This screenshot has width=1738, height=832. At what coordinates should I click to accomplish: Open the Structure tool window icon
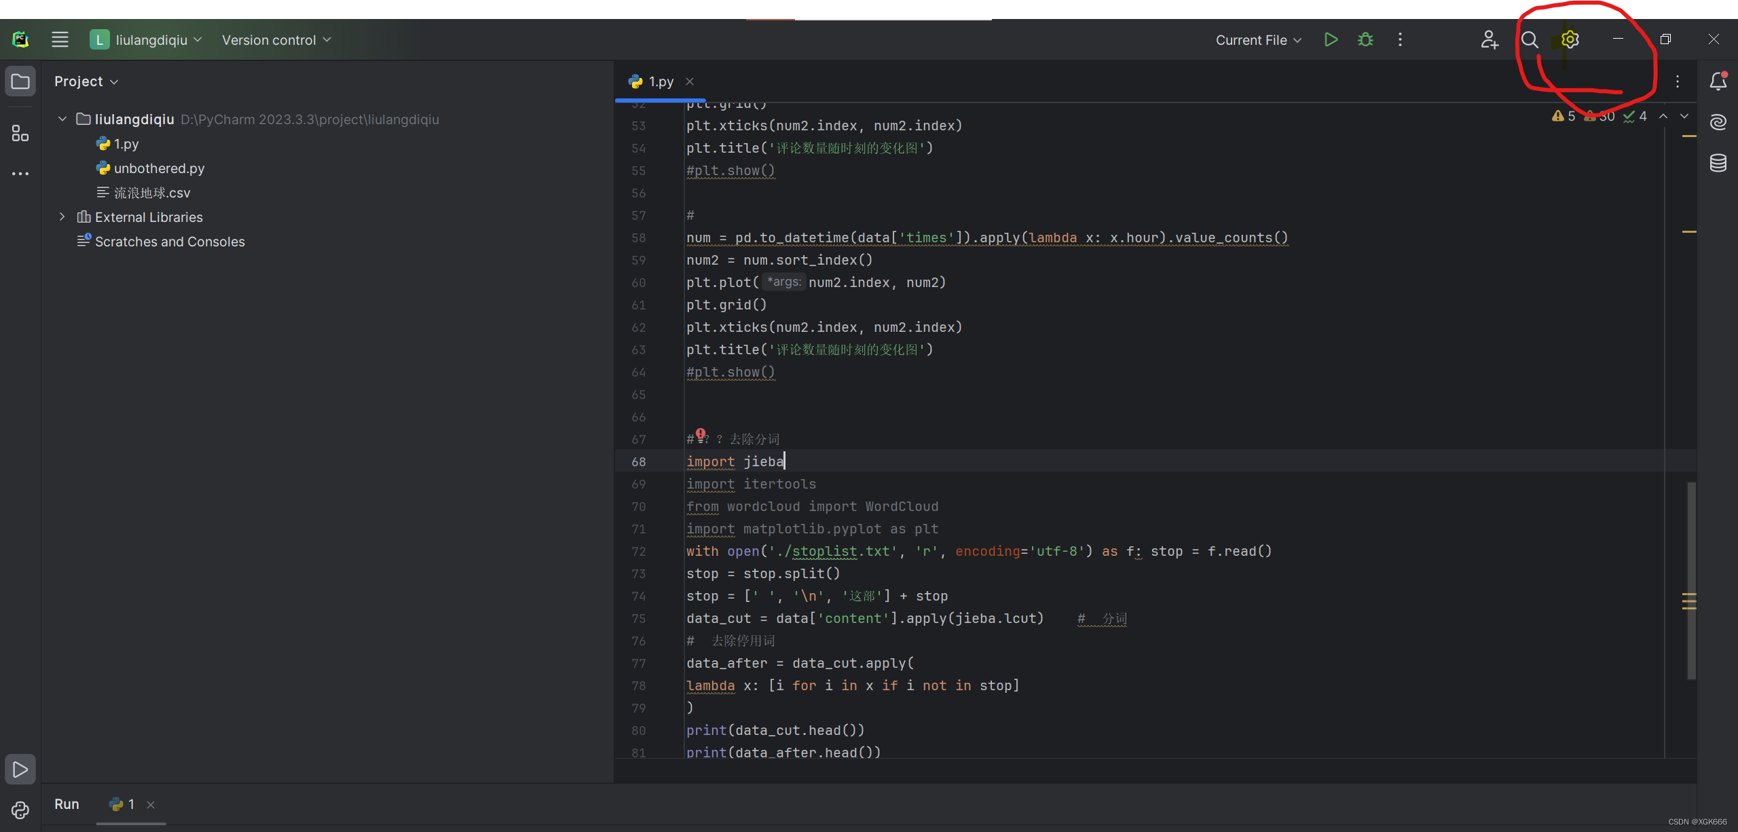click(20, 133)
